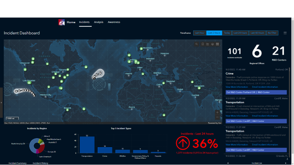Click the 21 R&D Centers indicator
The width and height of the screenshot is (294, 165).
[x=279, y=53]
